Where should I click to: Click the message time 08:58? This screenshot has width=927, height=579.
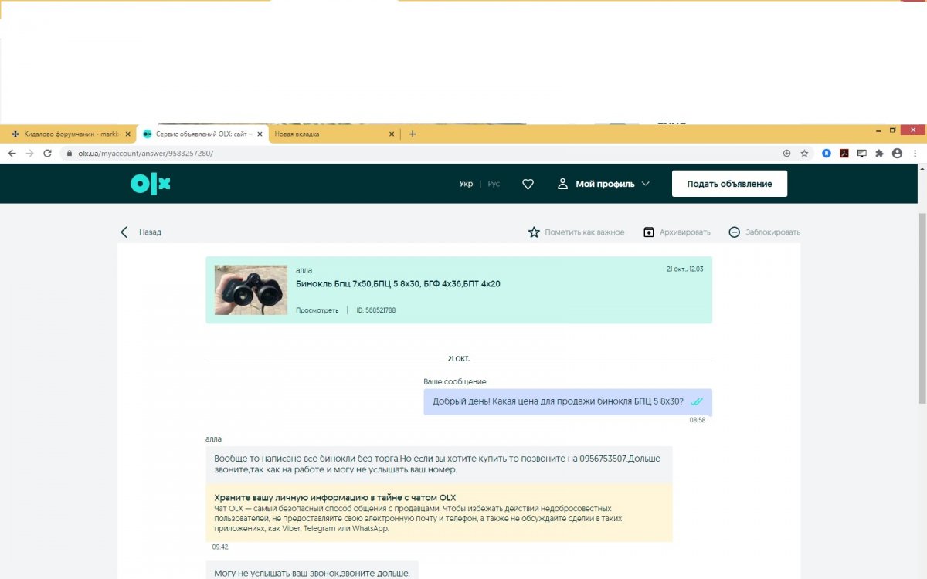tap(698, 420)
